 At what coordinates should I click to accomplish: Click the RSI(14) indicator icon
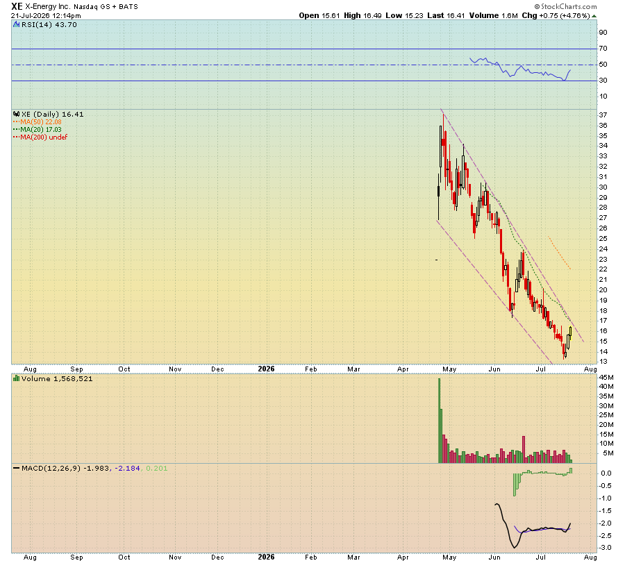coord(17,25)
